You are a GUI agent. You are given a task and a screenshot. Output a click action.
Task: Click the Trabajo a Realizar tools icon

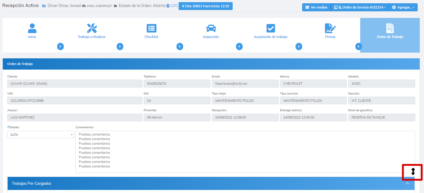92,28
